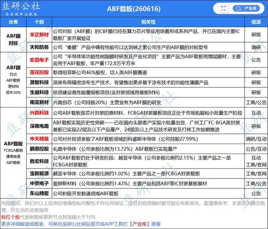This screenshot has width=268, height=229.
Task: Click 莲花控股 description about 纽菲斯 46%股权
Action: point(100,73)
